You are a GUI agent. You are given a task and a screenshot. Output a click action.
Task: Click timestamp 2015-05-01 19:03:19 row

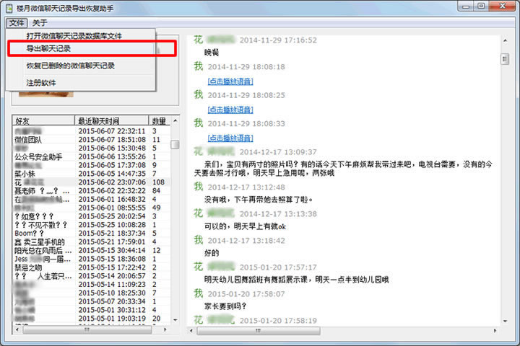[92, 319]
